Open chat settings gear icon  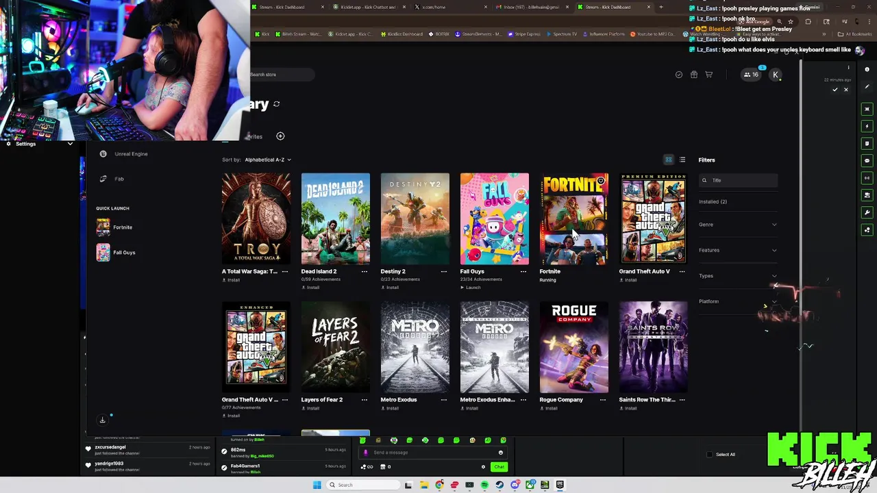483,467
